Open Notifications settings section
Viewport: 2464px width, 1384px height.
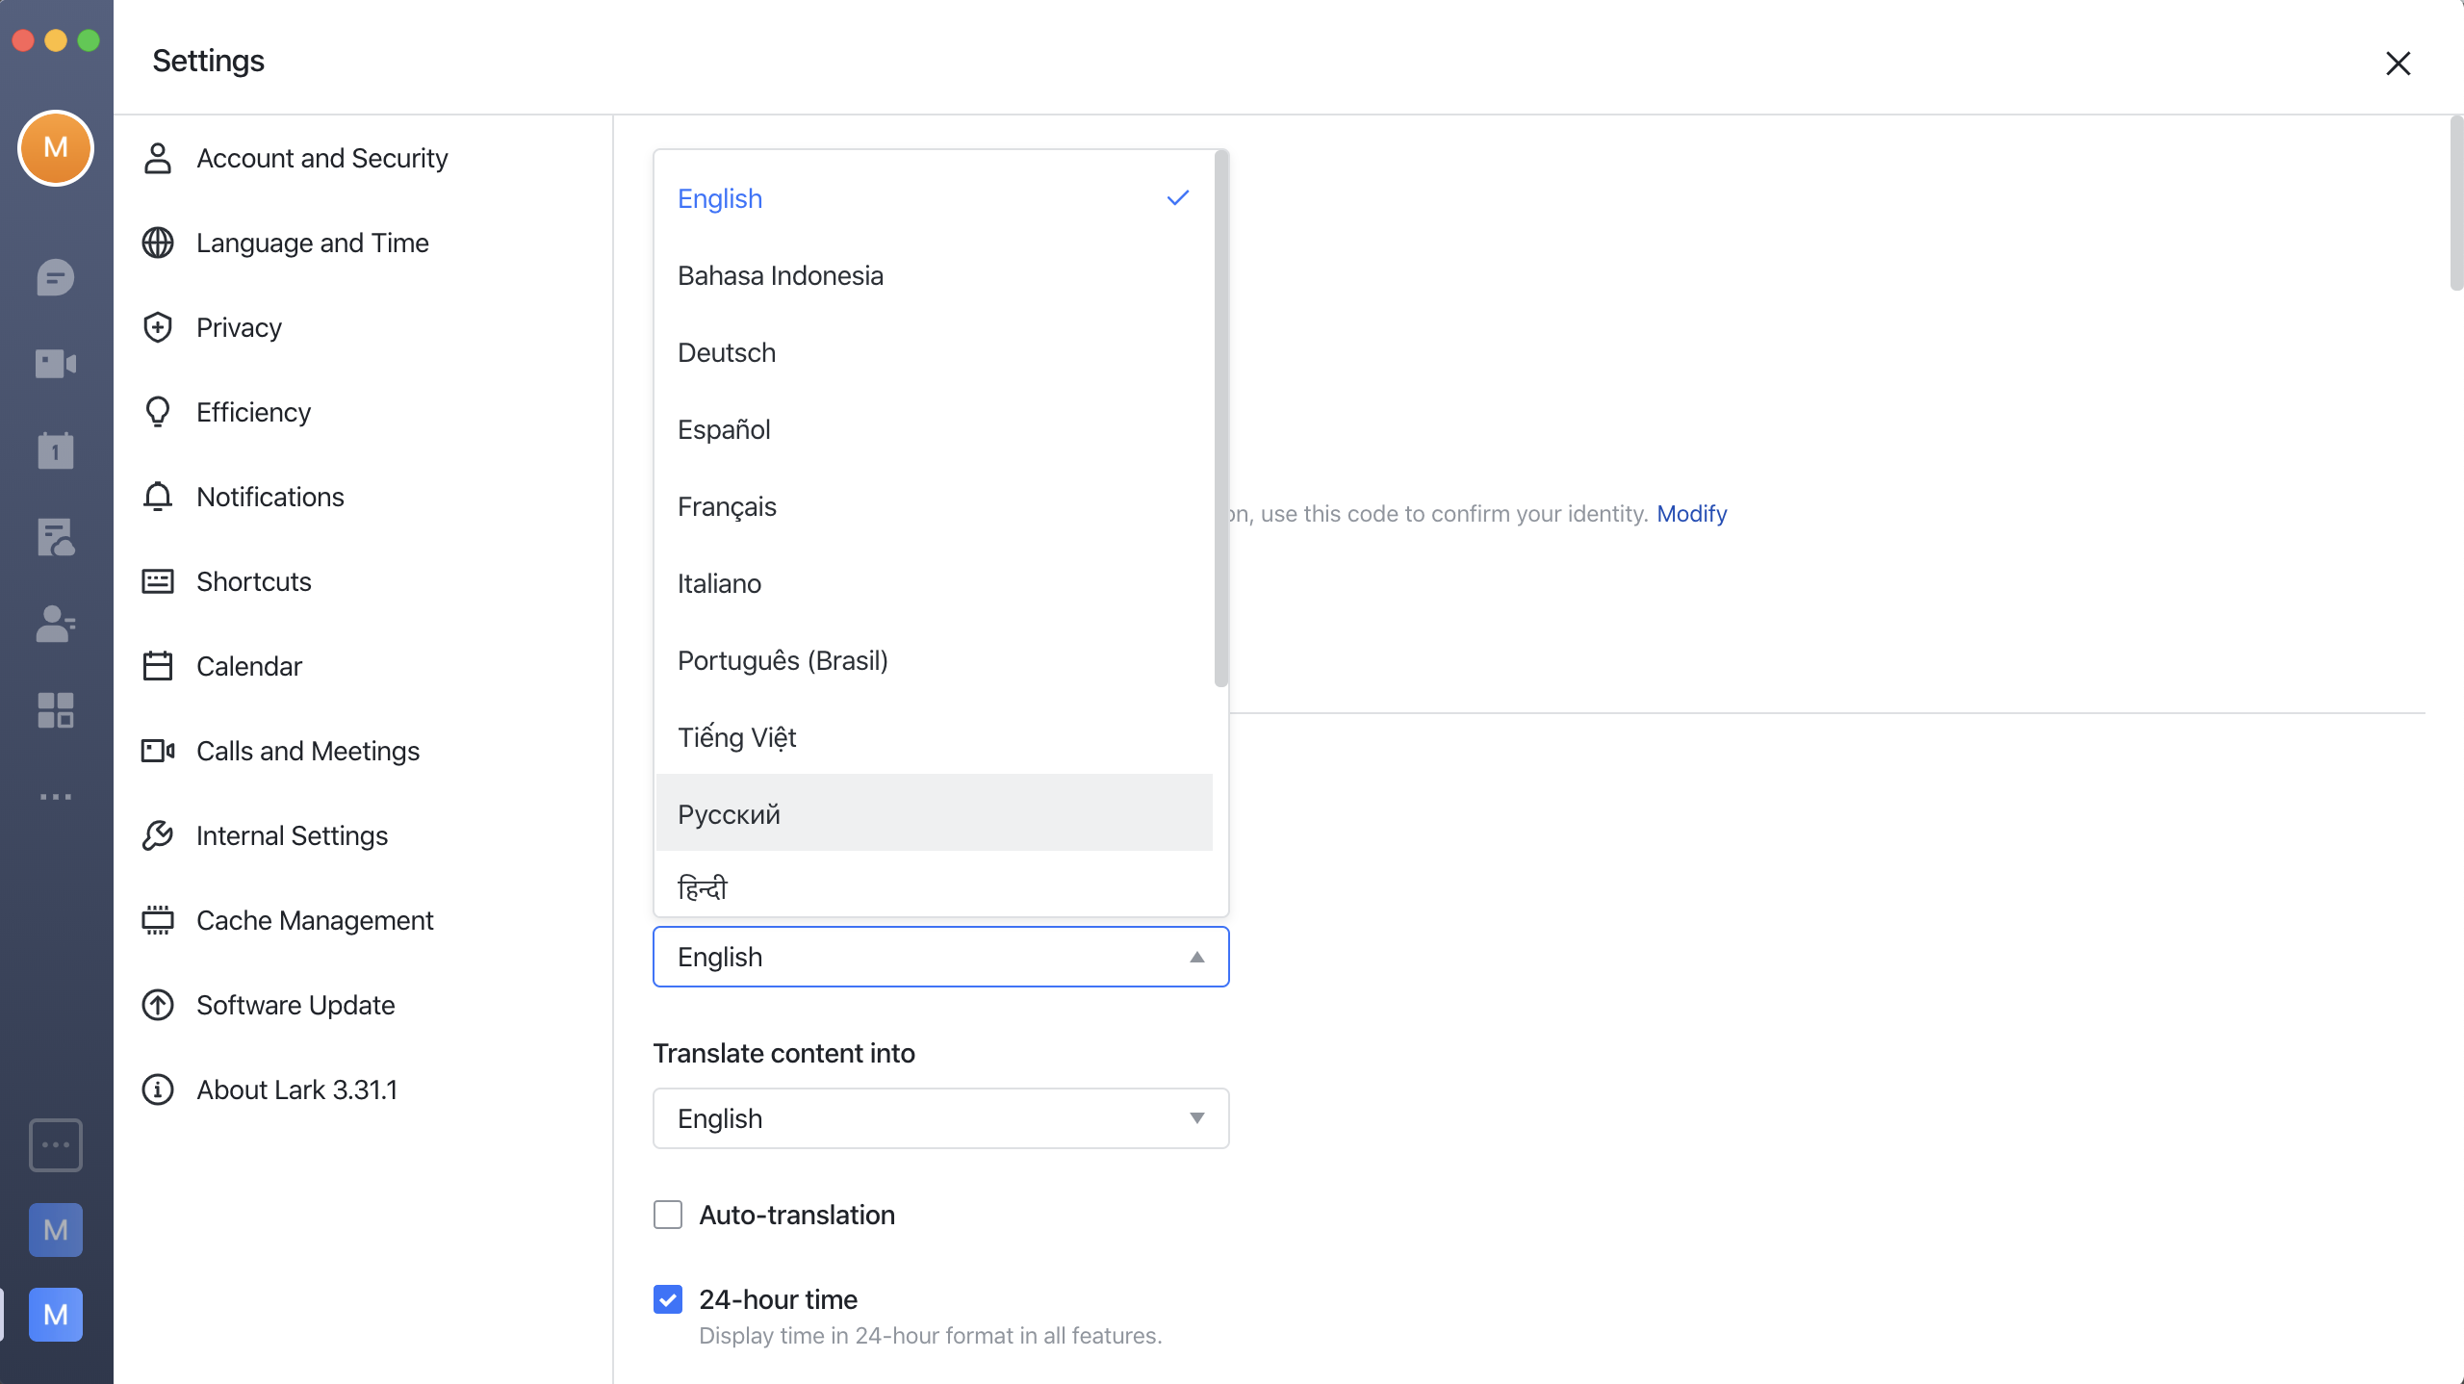[x=270, y=497]
